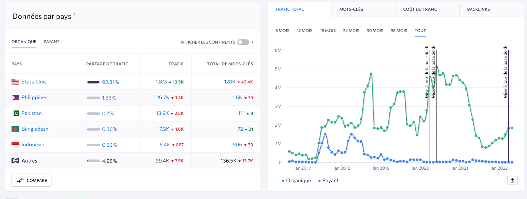Select the 36 mois time range

click(x=399, y=31)
